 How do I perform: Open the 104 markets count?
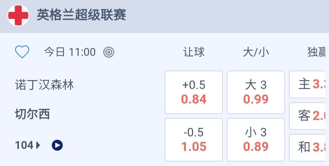(24, 145)
